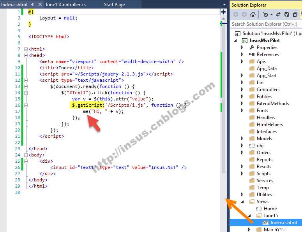
Task: Collapse the html tag outline
Action: pos(26,49)
